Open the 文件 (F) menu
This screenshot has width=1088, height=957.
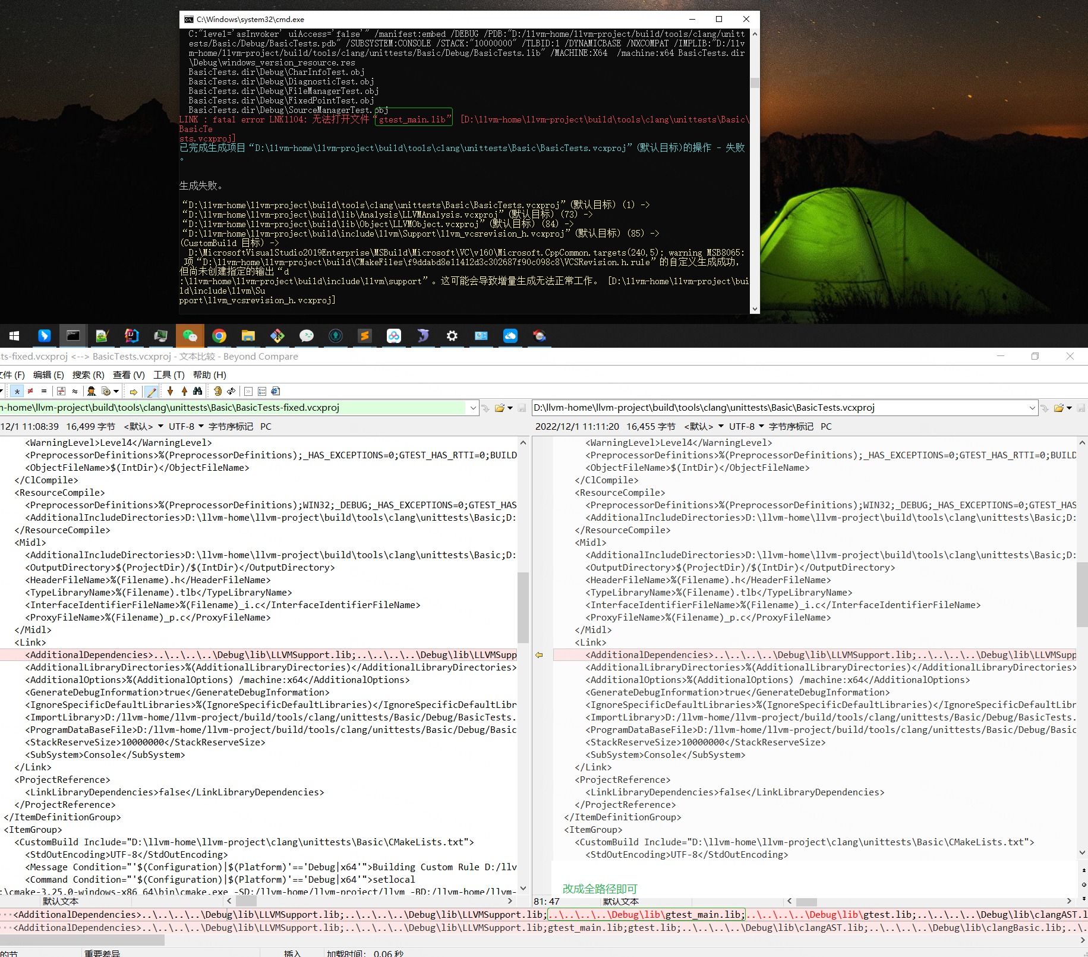(x=12, y=374)
